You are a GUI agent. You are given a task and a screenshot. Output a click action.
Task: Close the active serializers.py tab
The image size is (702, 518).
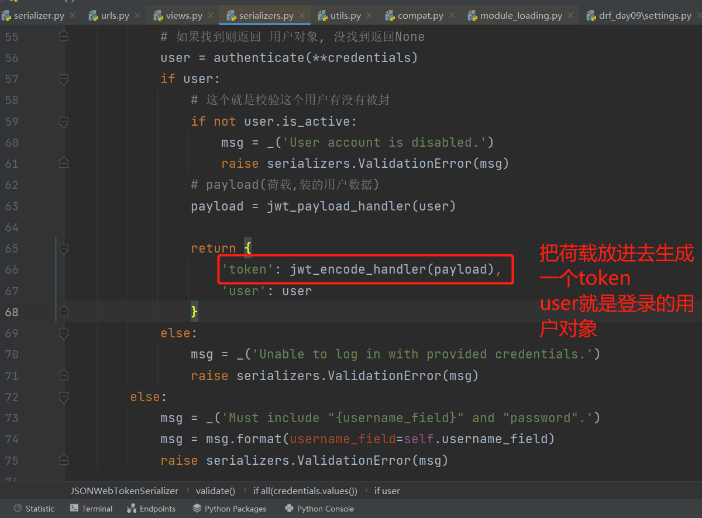point(302,16)
